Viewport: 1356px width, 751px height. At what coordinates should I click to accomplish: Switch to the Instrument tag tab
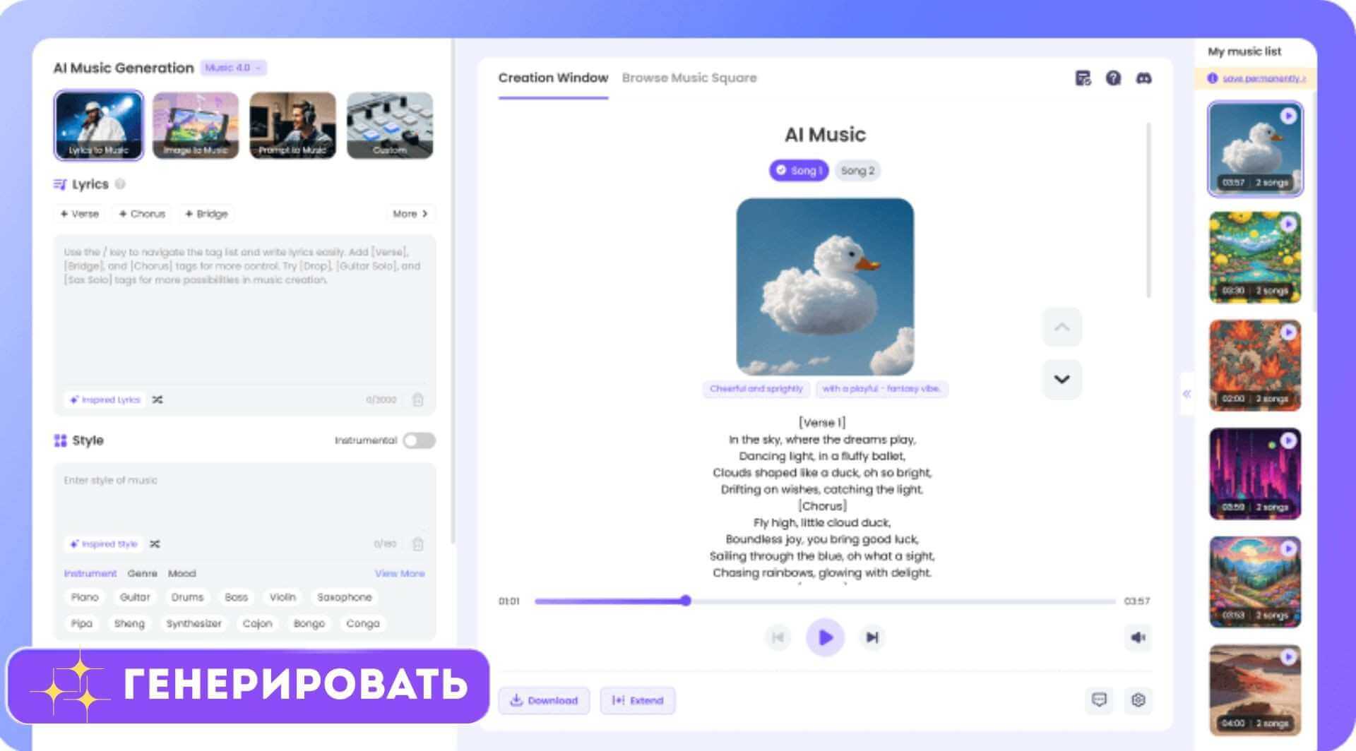(90, 574)
